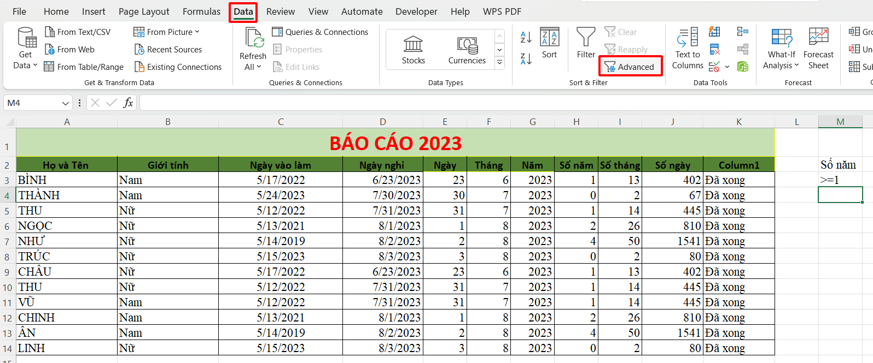The height and width of the screenshot is (363, 873).
Task: Open the Help tab
Action: [460, 11]
